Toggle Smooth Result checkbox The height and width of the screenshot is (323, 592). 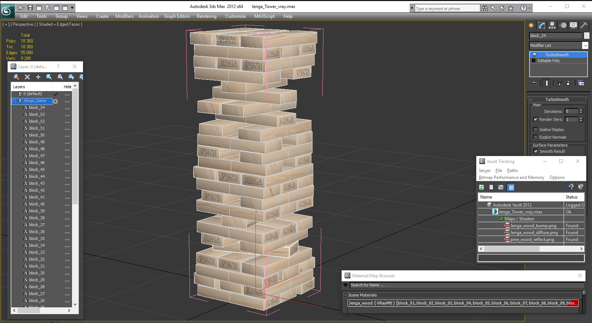coord(536,151)
